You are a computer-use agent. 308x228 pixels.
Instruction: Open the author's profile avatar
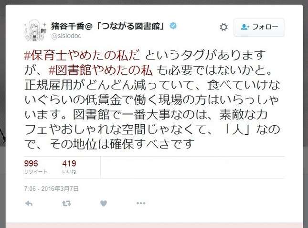point(35,30)
